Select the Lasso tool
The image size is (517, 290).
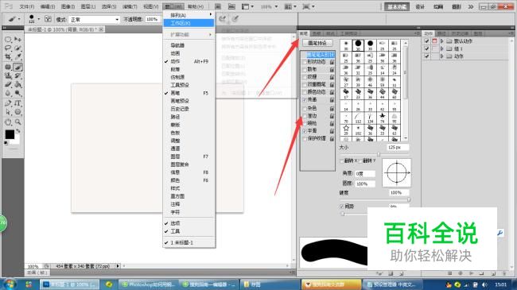[8, 48]
